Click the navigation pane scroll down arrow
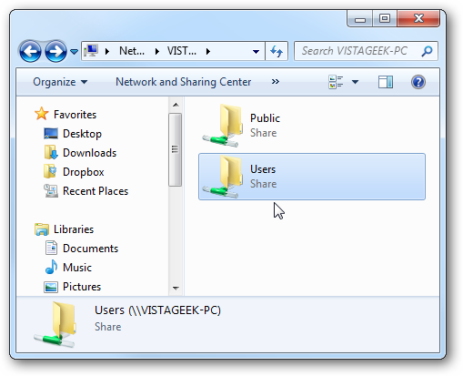 [176, 288]
